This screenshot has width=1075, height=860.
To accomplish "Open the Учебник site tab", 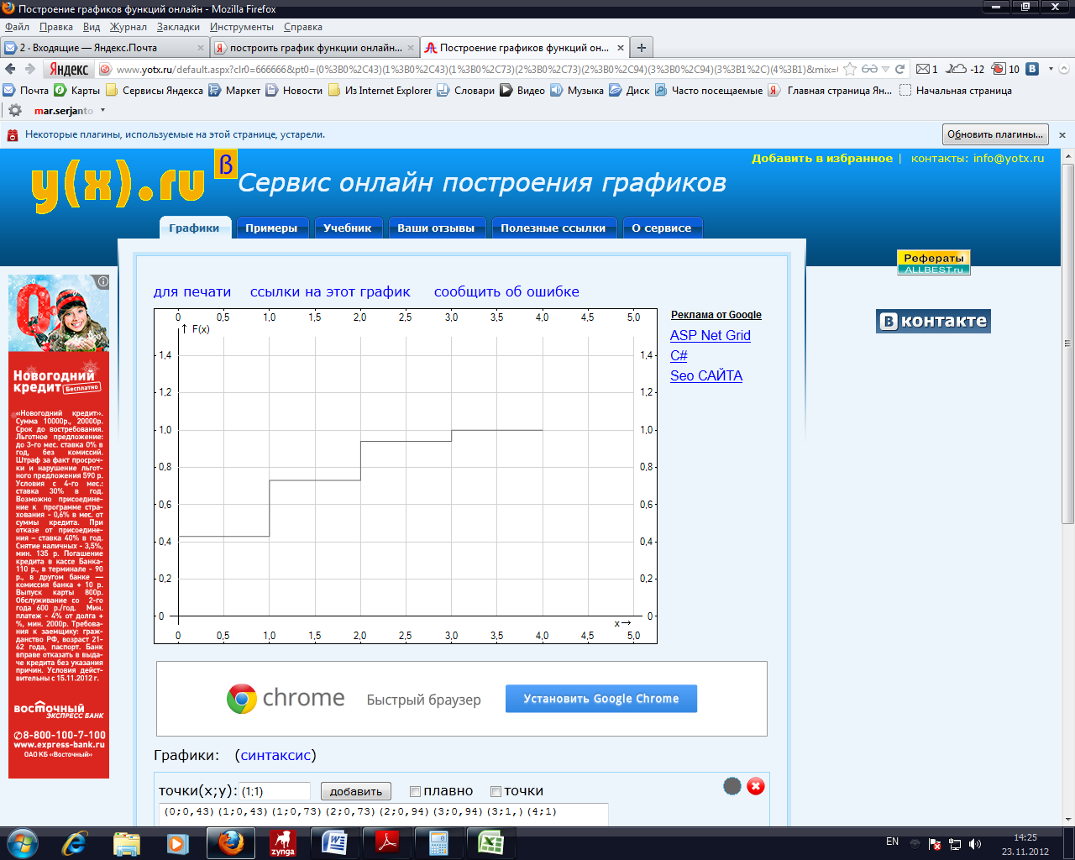I will pos(348,228).
